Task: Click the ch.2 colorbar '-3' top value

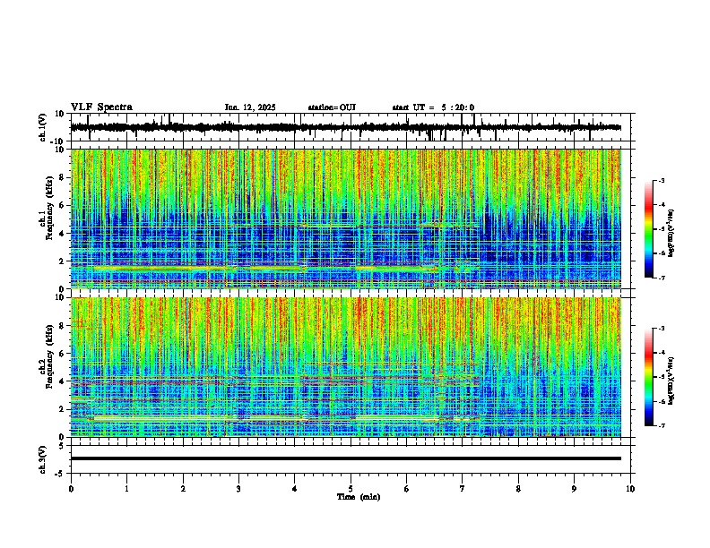Action: [x=661, y=329]
